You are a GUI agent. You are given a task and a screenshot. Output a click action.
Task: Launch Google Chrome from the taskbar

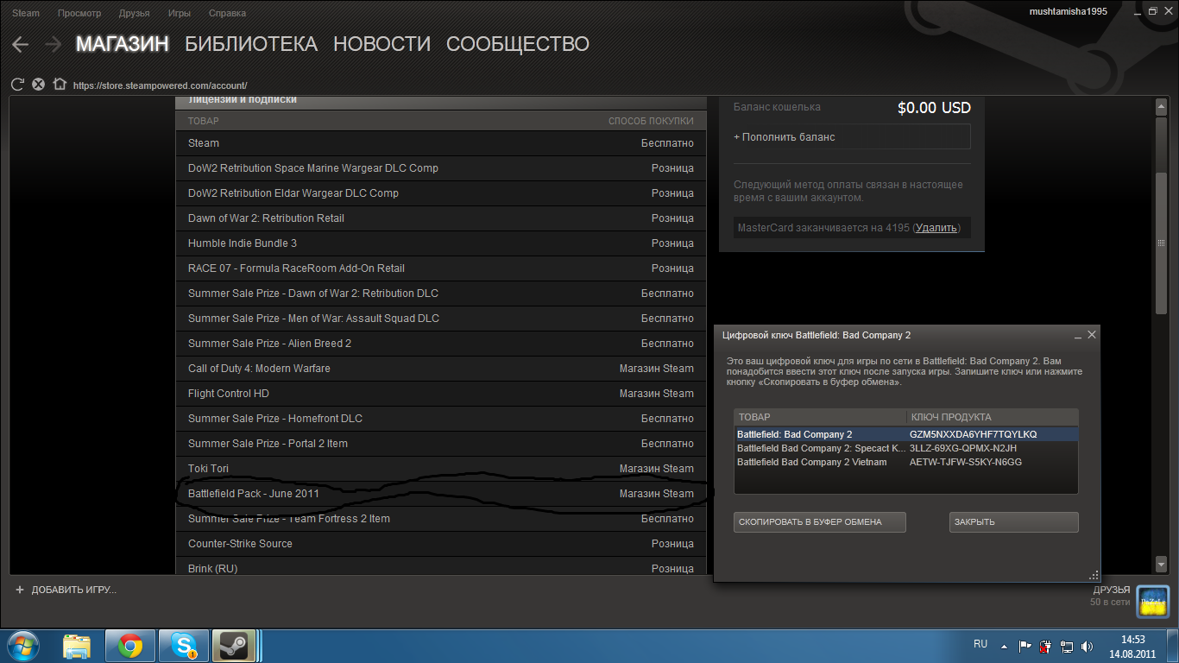click(130, 646)
